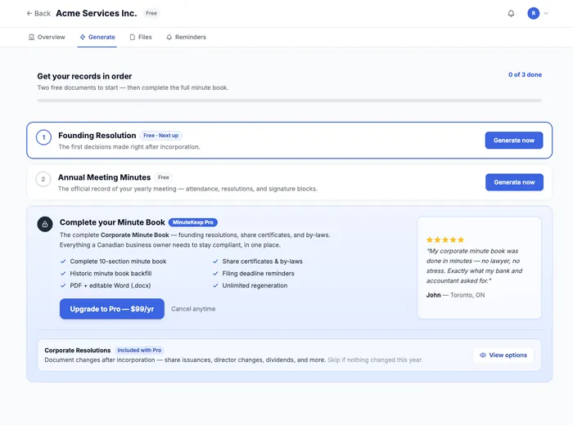The width and height of the screenshot is (573, 425).
Task: Click the checkmark for 'Filing deadline reminders'
Action: coord(215,274)
